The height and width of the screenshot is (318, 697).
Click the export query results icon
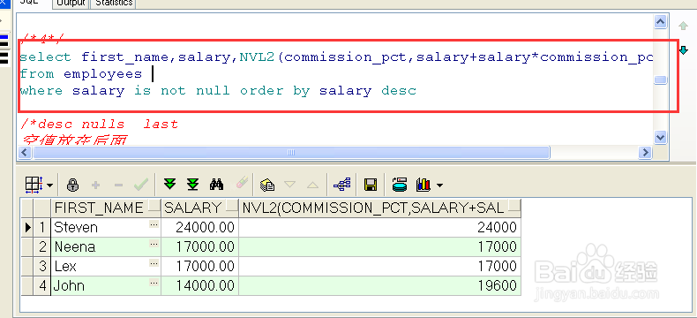coord(267,185)
